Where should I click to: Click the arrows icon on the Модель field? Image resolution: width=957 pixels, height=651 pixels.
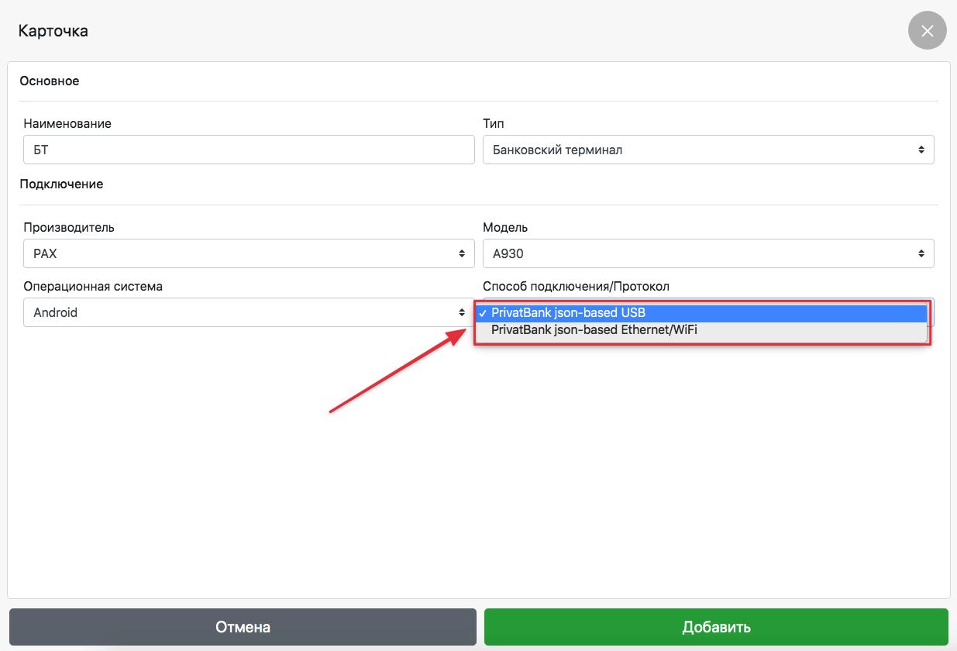click(x=921, y=253)
